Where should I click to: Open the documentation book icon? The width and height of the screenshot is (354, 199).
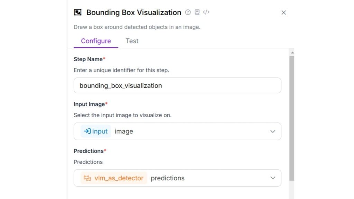click(x=197, y=12)
